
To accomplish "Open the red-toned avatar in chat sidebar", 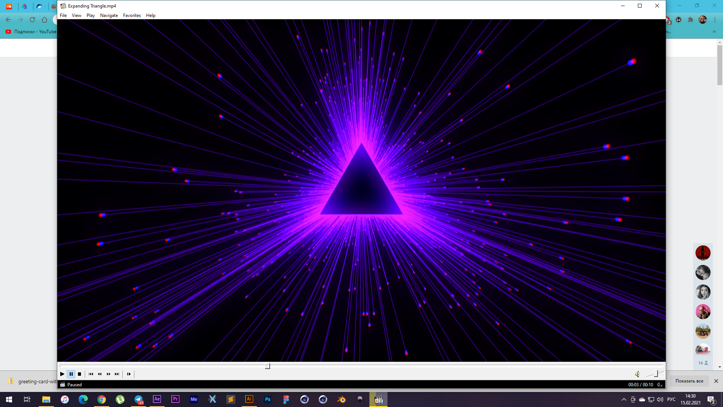I will pyautogui.click(x=703, y=253).
